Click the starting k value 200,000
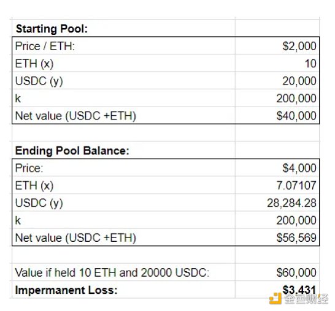 pos(277,99)
